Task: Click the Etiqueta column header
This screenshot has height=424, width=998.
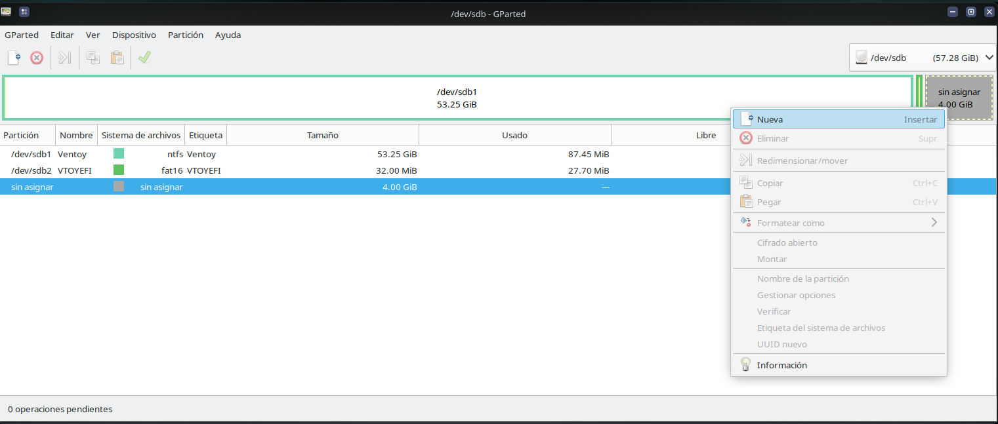Action: [x=206, y=135]
